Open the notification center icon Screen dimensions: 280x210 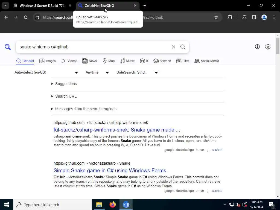(271, 205)
